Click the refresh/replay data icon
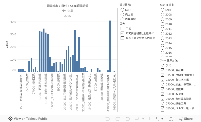The height and width of the screenshot is (122, 201). click(137, 119)
